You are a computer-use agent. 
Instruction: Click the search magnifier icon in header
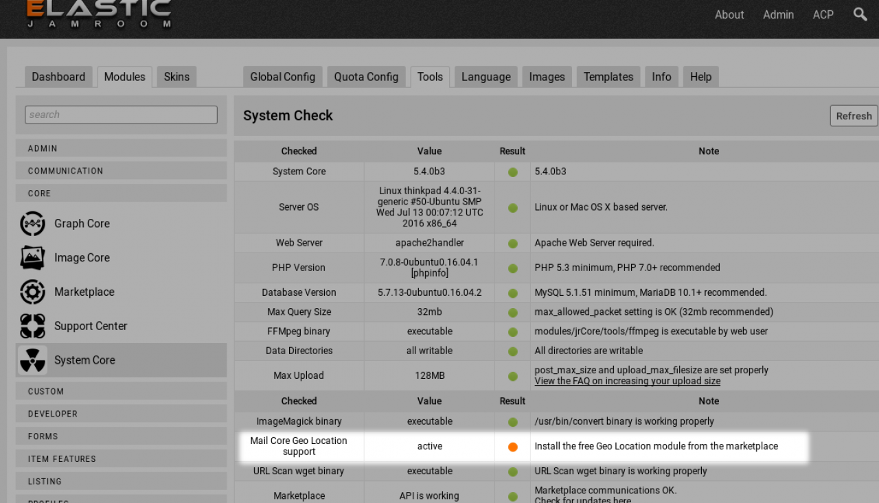point(860,14)
